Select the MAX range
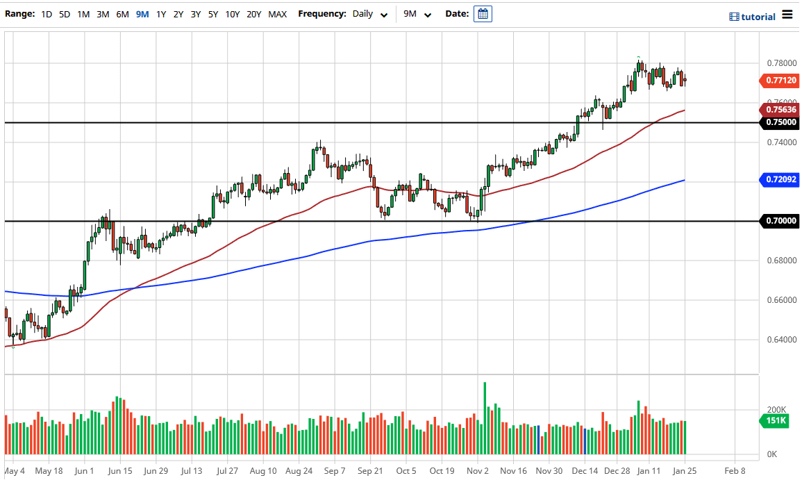This screenshot has width=802, height=487. click(277, 13)
